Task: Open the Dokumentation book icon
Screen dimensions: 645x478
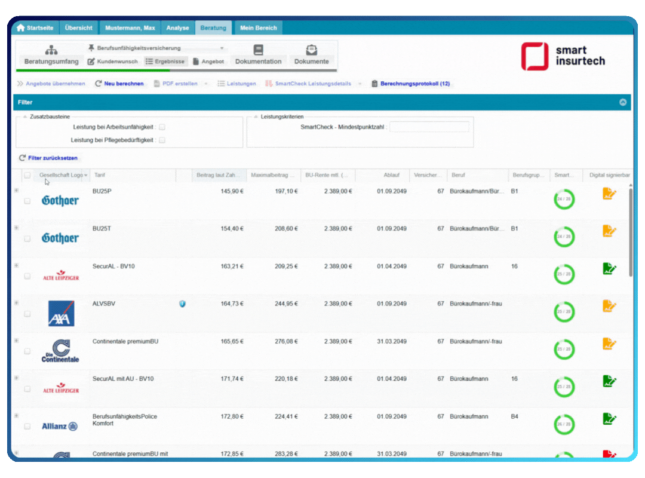Action: point(258,50)
